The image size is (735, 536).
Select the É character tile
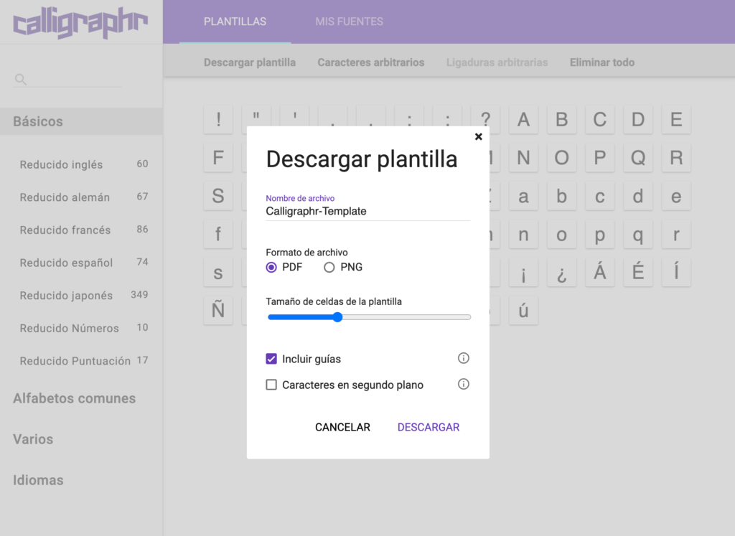[x=637, y=273]
